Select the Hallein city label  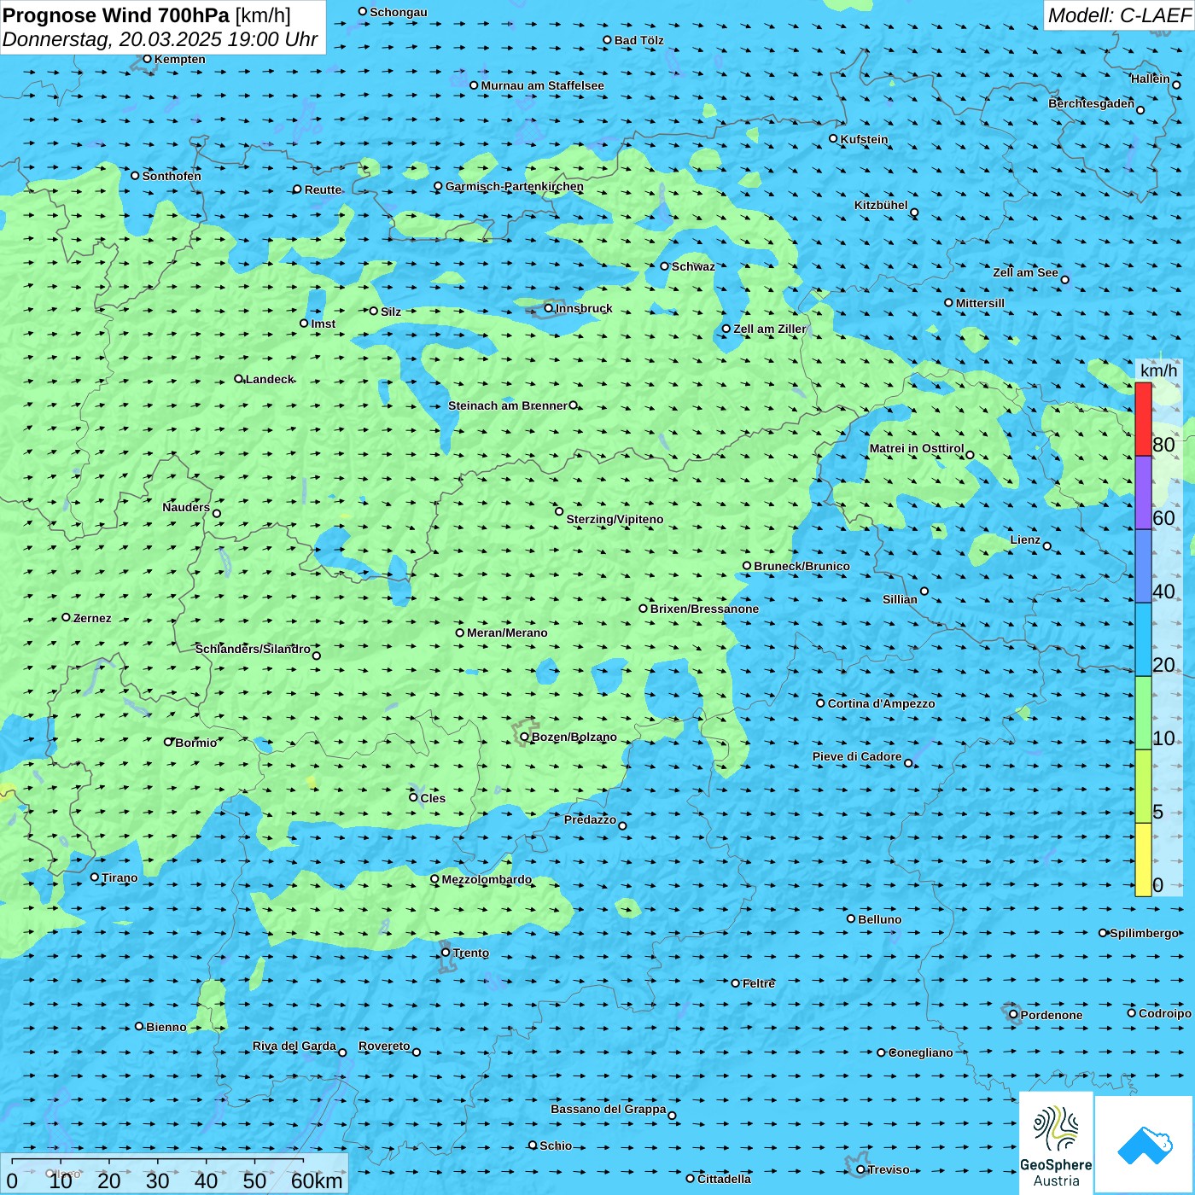coord(1151,79)
